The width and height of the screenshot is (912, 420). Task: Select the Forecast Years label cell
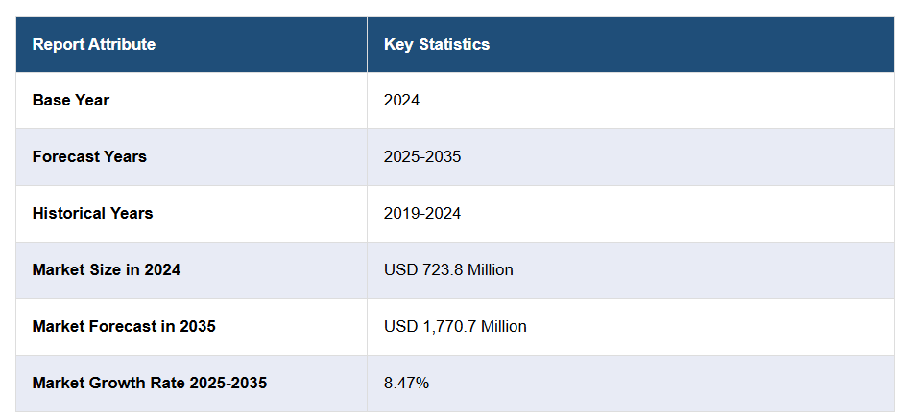pos(89,156)
